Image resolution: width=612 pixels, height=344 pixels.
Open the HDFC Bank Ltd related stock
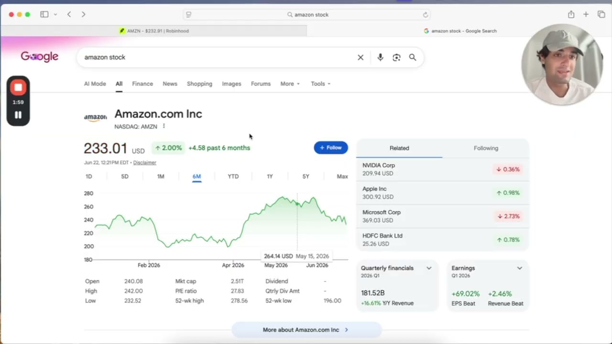tap(443, 239)
